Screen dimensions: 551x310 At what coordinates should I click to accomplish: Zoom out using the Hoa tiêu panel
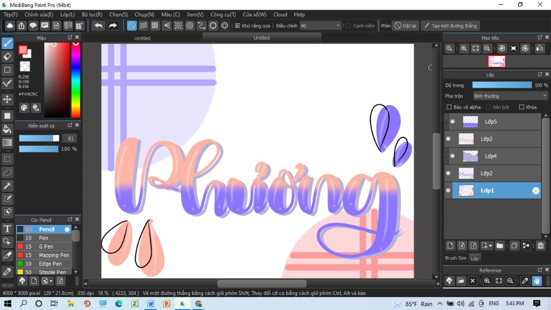pos(487,48)
